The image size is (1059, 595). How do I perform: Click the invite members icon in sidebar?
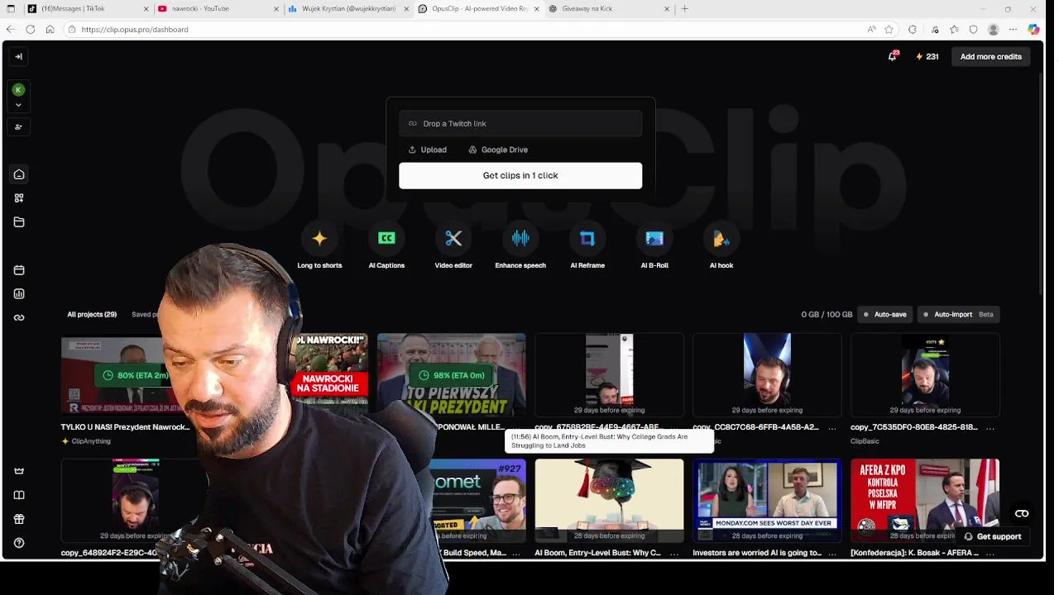[x=18, y=126]
